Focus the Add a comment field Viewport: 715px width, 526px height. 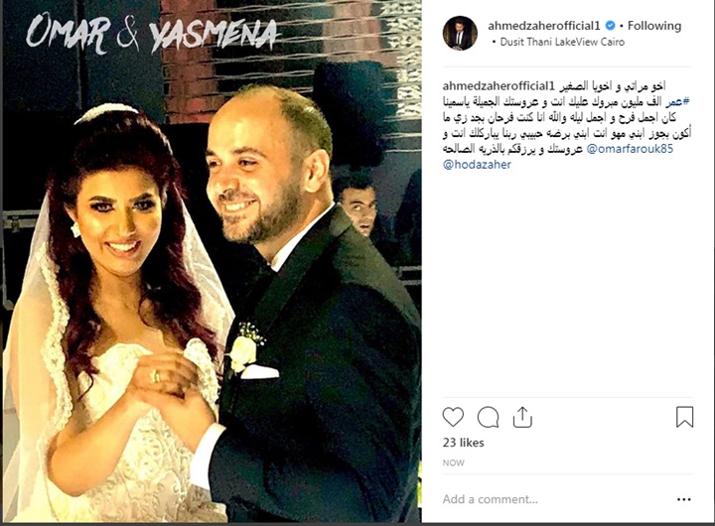558,499
